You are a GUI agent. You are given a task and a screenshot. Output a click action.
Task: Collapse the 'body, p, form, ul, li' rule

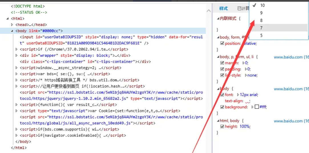tap(218, 57)
